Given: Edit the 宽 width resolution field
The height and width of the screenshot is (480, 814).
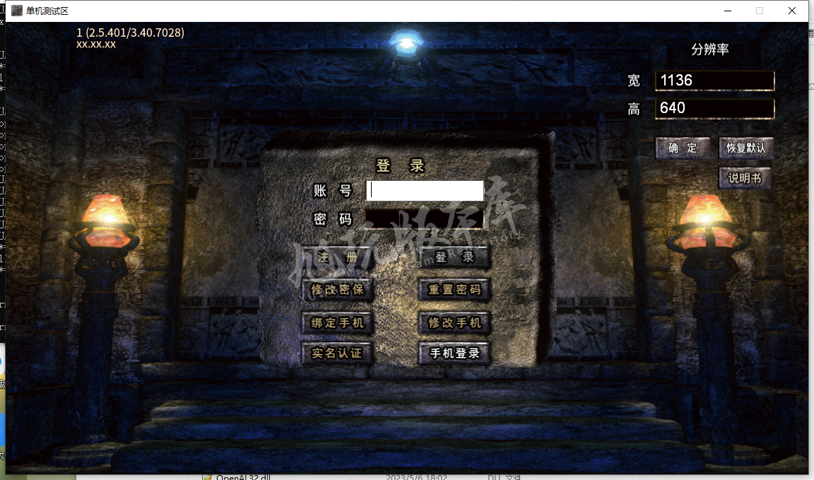Looking at the screenshot, I should click(x=715, y=81).
